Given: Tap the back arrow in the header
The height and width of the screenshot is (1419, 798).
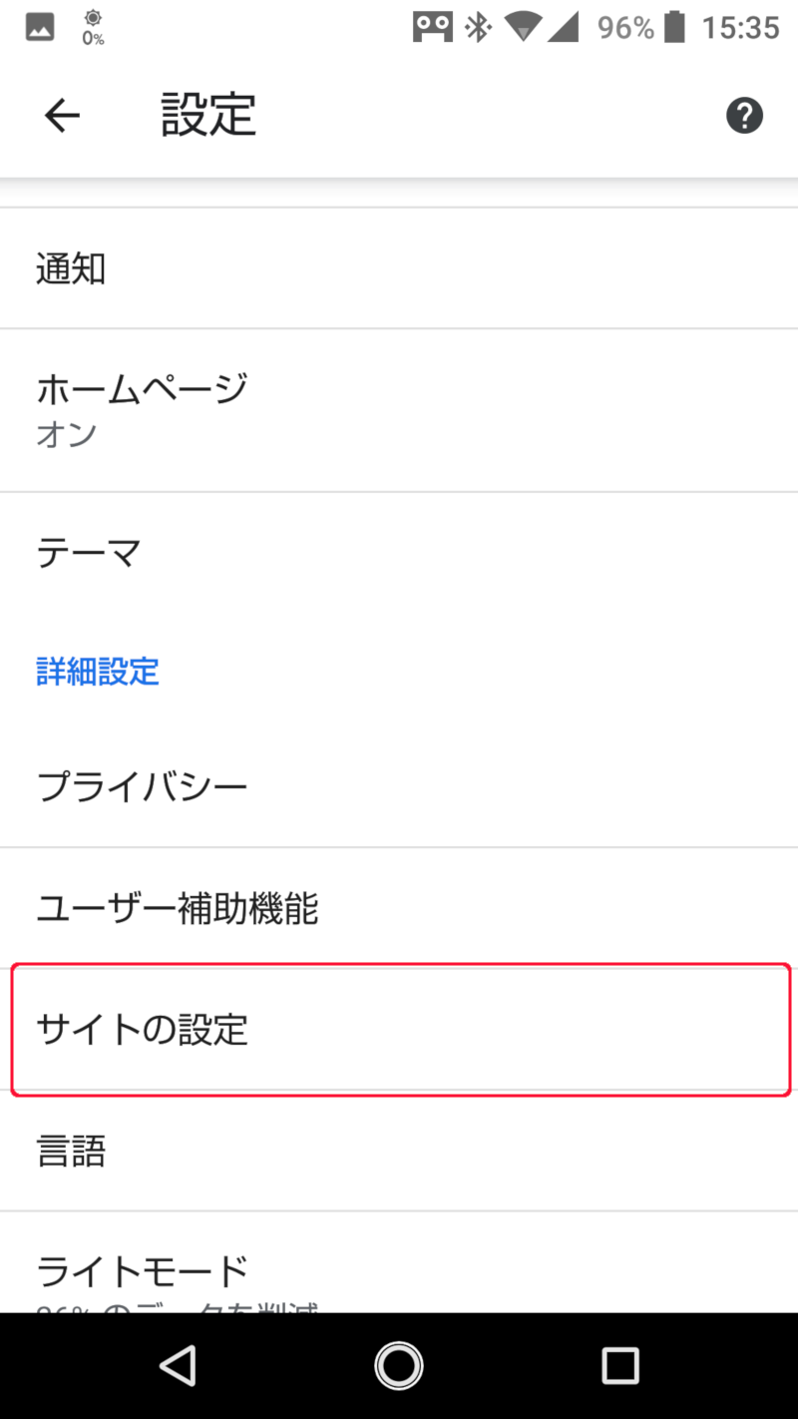Looking at the screenshot, I should tap(62, 117).
